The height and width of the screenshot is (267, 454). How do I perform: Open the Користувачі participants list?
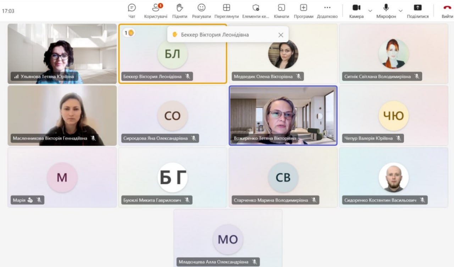pyautogui.click(x=156, y=11)
